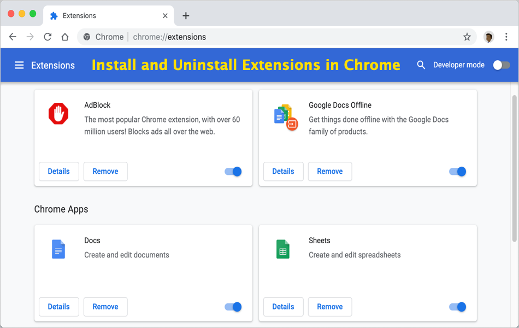Select the Extensions browser tab
This screenshot has height=328, width=519.
(109, 15)
